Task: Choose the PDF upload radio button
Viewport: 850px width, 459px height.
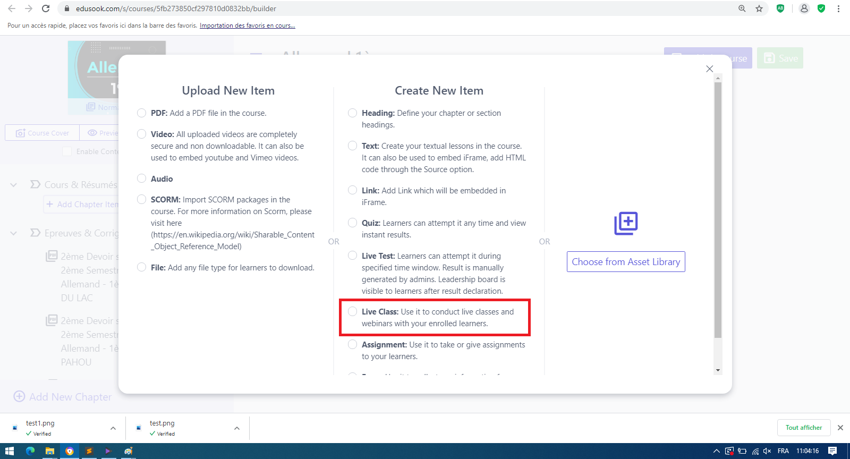Action: click(x=141, y=113)
